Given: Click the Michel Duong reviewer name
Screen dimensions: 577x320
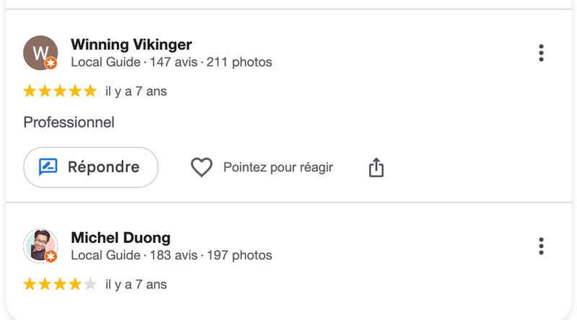Looking at the screenshot, I should click(x=120, y=238).
